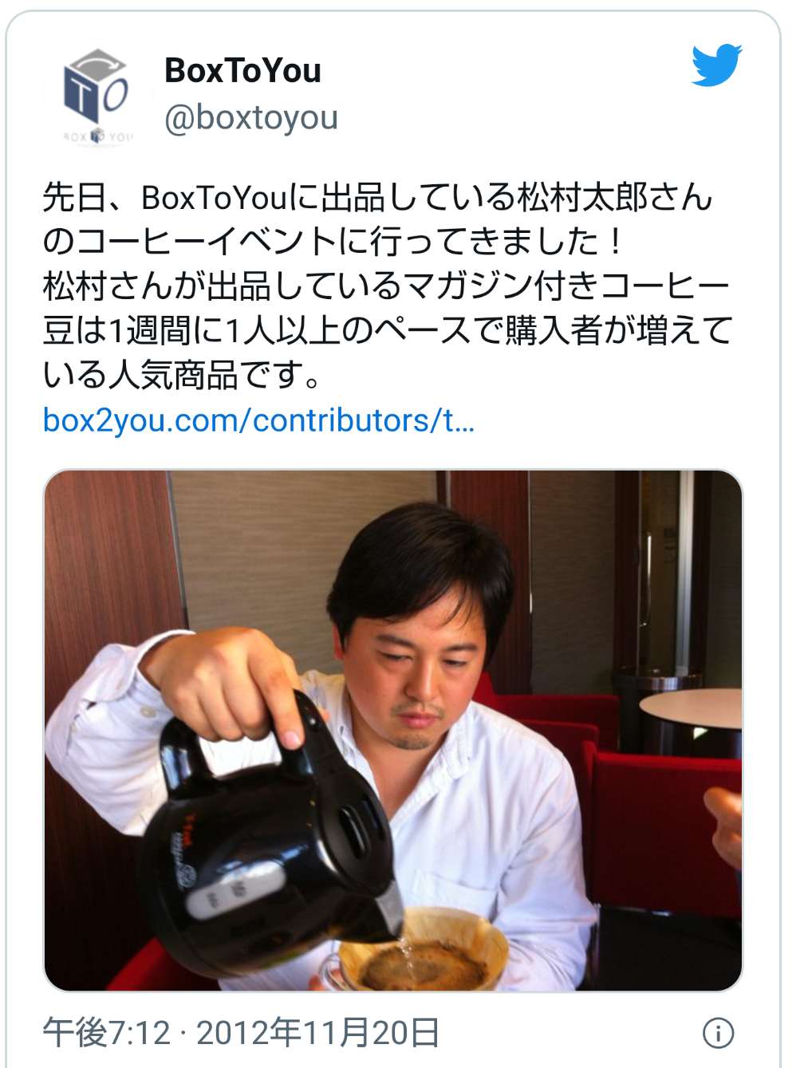The height and width of the screenshot is (1068, 804).
Task: Click the tweet body text paragraph
Action: [388, 286]
